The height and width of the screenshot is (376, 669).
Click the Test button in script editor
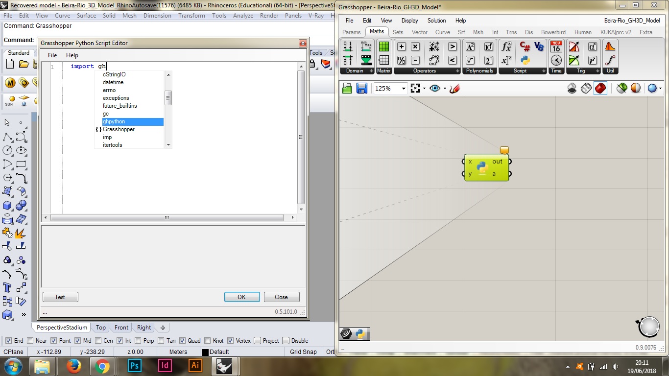[x=60, y=297]
